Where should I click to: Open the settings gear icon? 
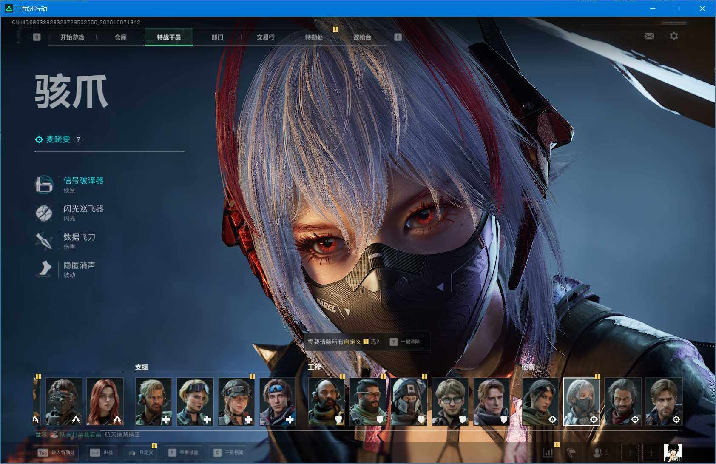[674, 36]
